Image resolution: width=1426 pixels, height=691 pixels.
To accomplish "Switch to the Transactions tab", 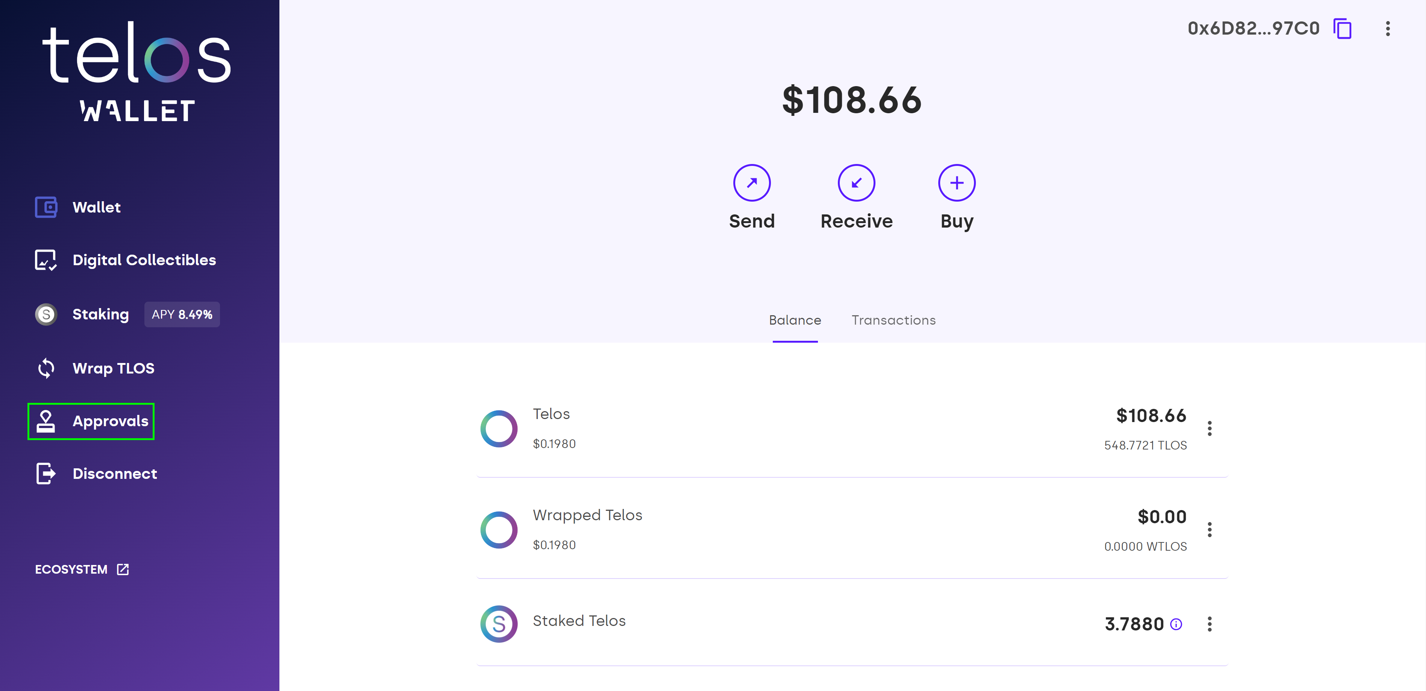I will [x=893, y=320].
